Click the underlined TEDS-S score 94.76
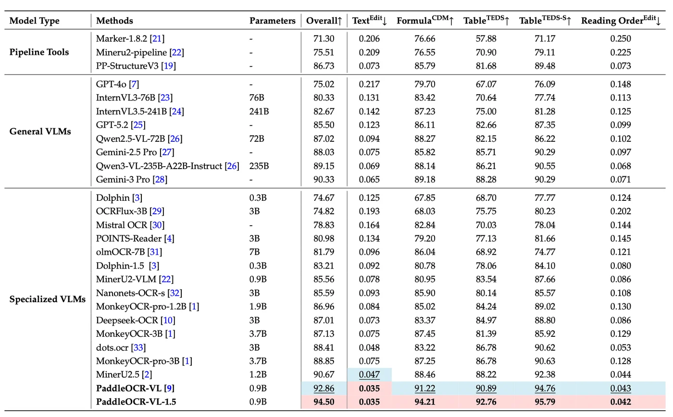 click(545, 388)
